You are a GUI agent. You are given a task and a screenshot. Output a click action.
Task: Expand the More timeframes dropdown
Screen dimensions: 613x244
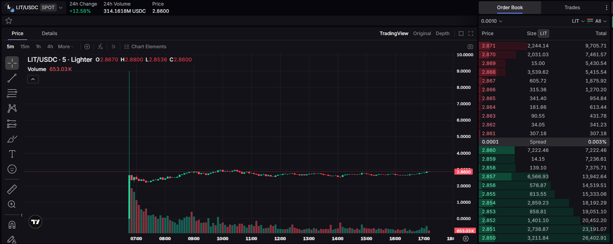click(x=66, y=47)
